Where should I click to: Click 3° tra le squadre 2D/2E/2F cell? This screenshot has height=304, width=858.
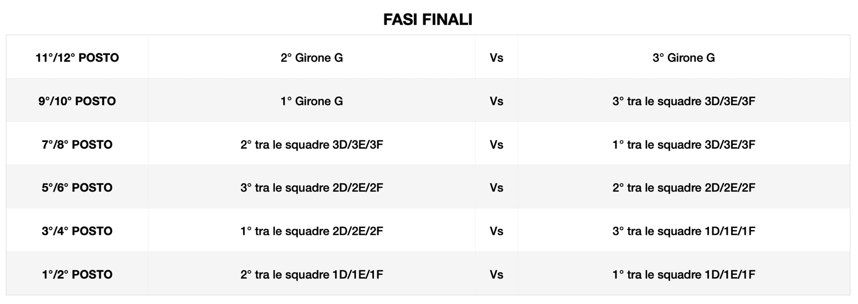(x=312, y=187)
